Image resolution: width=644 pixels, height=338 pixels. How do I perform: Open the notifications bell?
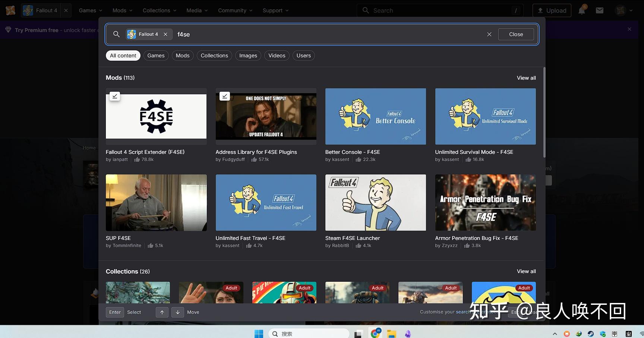[581, 10]
